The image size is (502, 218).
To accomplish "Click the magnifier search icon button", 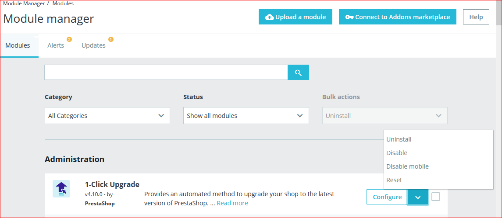I will tap(298, 73).
